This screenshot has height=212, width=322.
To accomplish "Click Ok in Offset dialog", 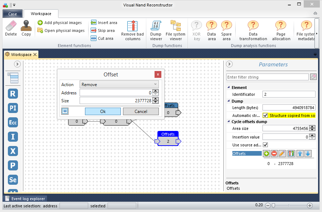I will (x=103, y=111).
